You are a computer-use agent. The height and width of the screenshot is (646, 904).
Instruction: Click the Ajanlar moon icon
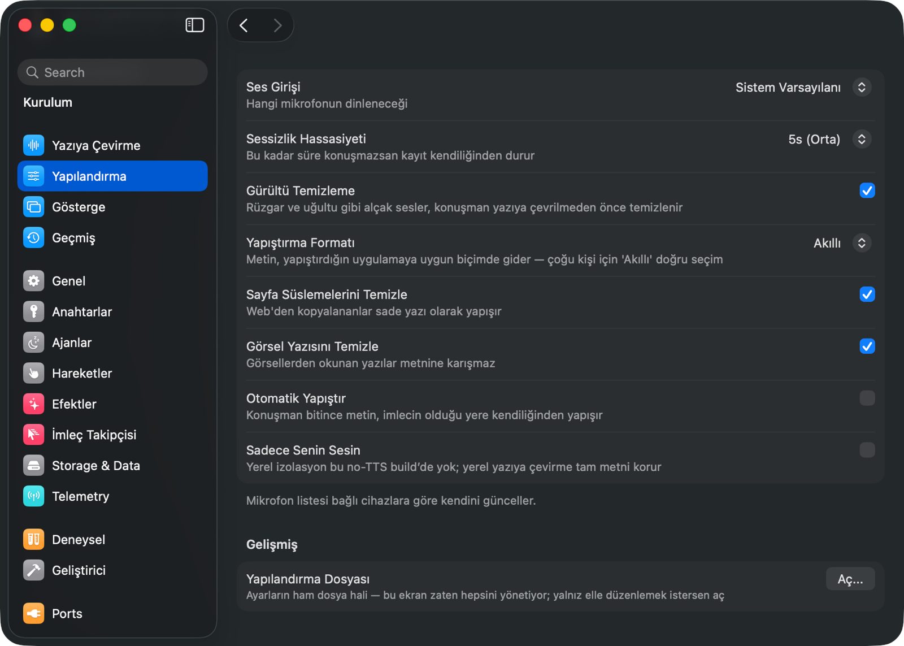click(x=34, y=342)
